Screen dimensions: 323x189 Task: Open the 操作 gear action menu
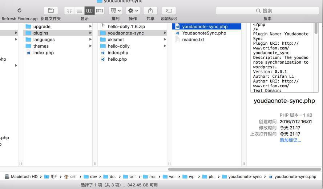[x=133, y=11]
